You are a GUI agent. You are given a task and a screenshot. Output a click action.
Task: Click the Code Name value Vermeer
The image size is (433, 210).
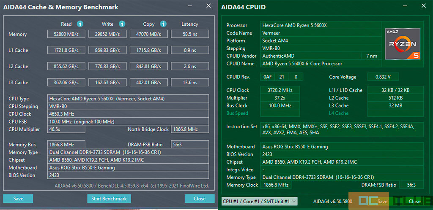pyautogui.click(x=321, y=33)
